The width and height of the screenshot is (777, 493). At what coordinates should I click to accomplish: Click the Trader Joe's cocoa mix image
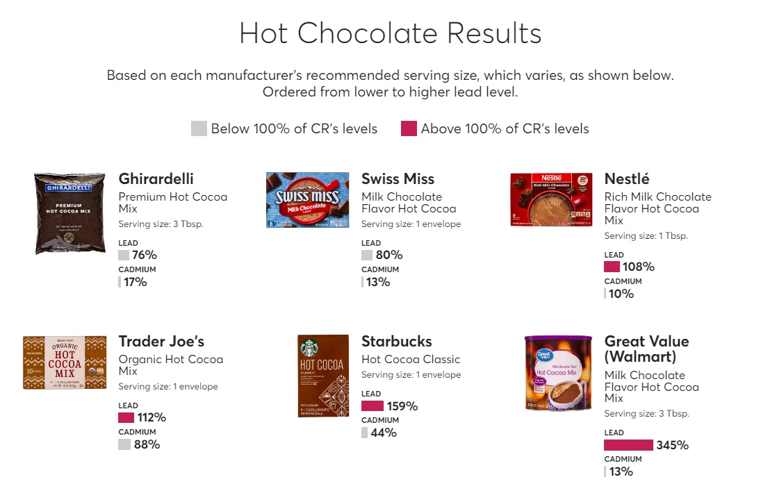(65, 362)
